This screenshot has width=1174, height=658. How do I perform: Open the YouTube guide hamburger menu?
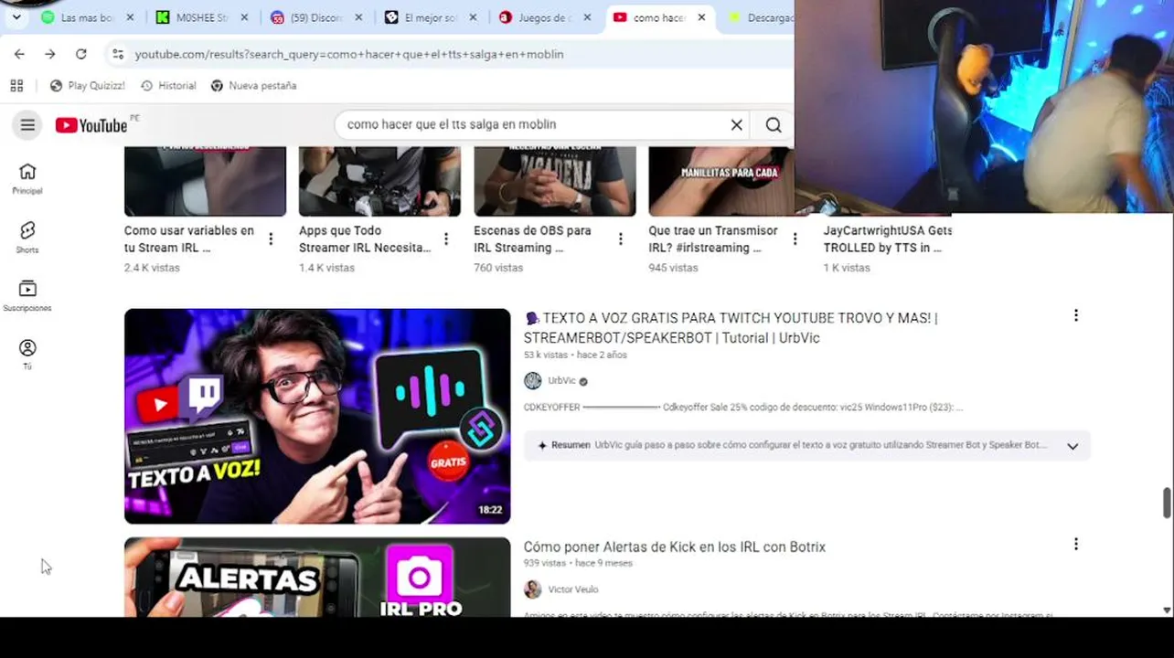(x=27, y=125)
